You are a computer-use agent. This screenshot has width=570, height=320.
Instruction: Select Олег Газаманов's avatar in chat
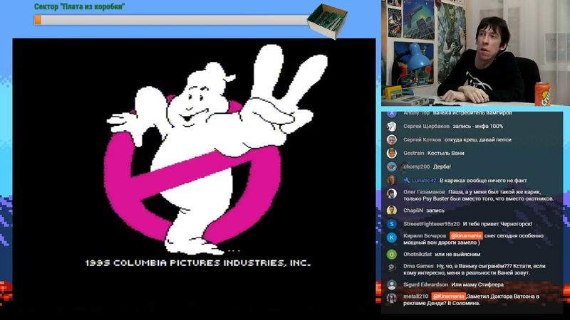[x=391, y=193]
